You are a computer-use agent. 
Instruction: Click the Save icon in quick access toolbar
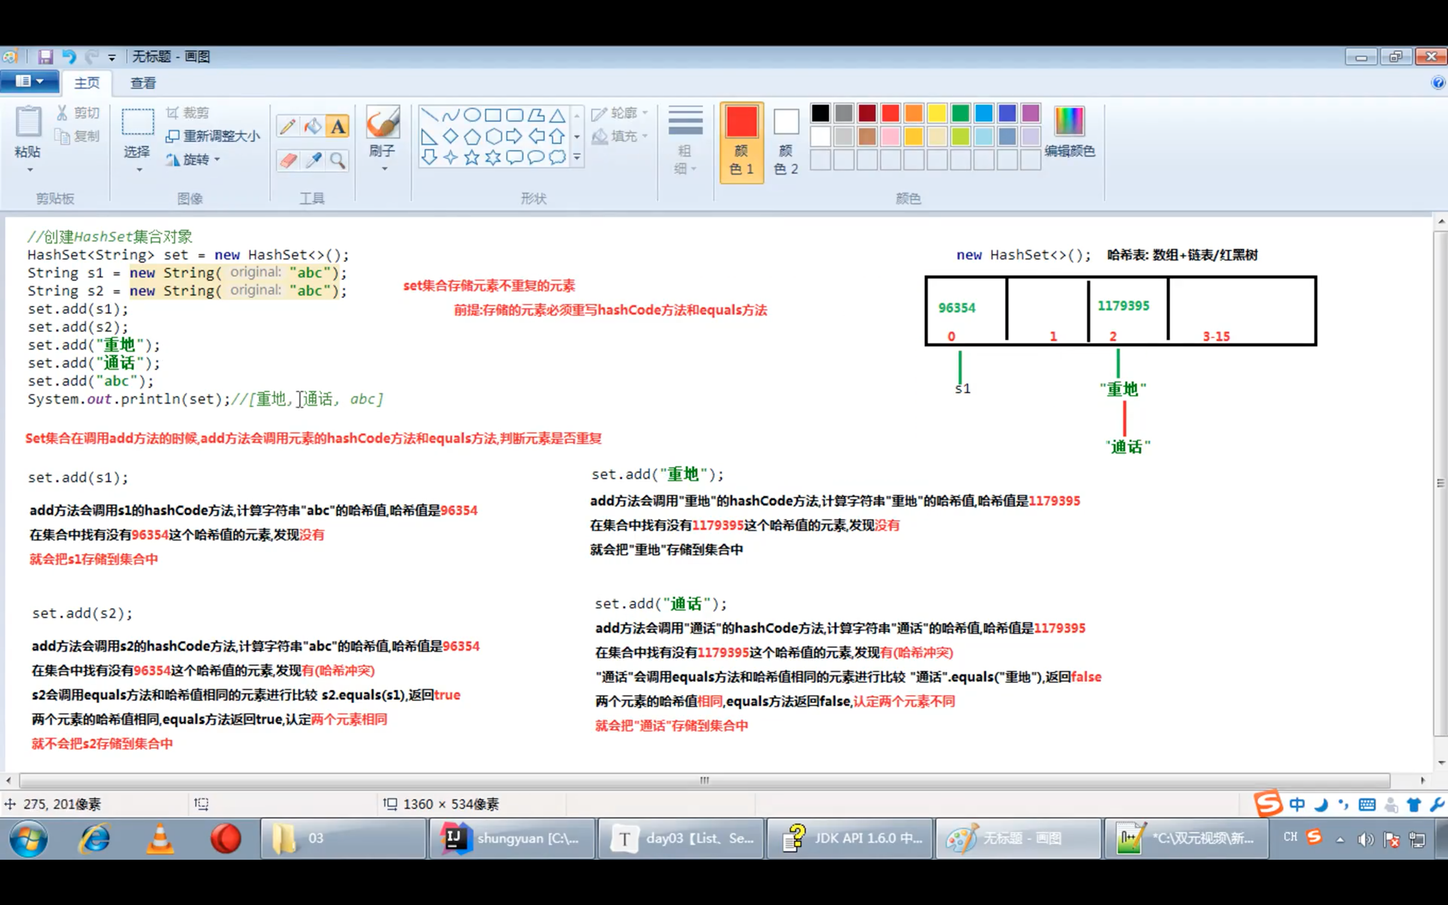[45, 57]
